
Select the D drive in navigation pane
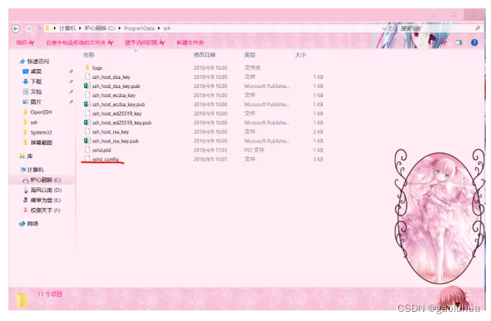tap(46, 190)
